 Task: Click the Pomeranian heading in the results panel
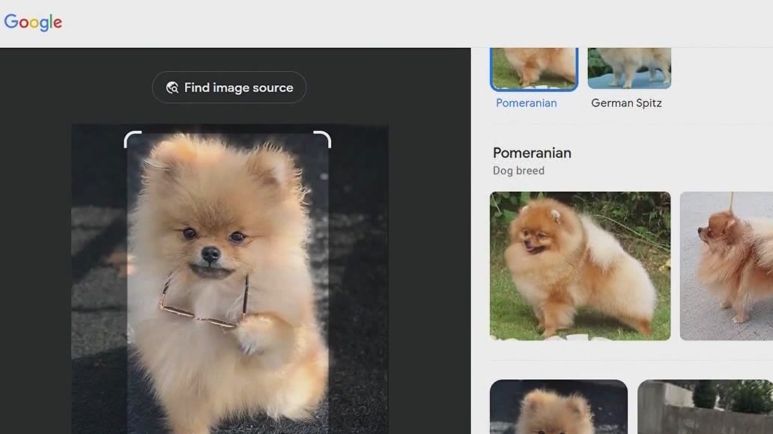click(x=532, y=153)
